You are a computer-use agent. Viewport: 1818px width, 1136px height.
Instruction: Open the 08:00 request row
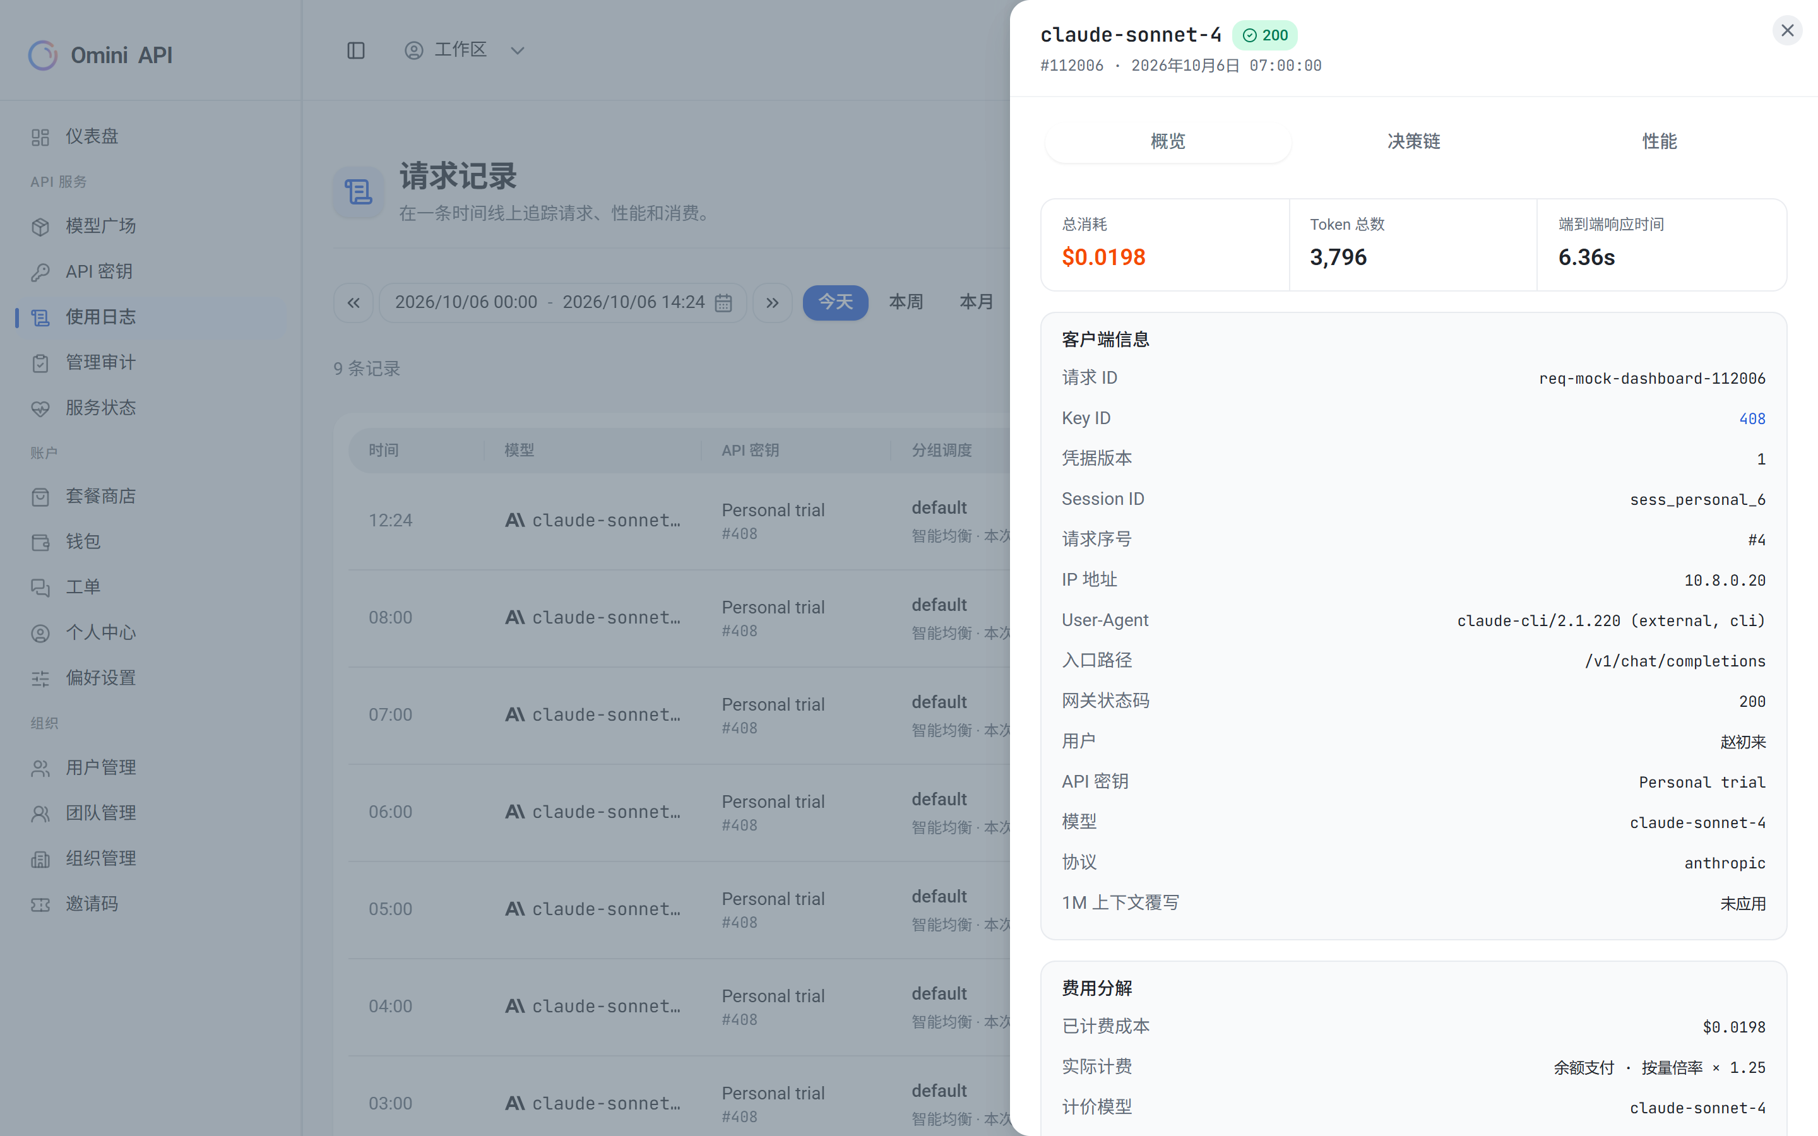(679, 618)
